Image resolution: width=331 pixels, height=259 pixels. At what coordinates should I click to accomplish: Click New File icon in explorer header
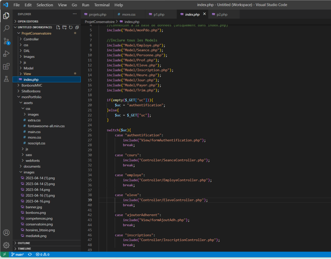[58, 27]
